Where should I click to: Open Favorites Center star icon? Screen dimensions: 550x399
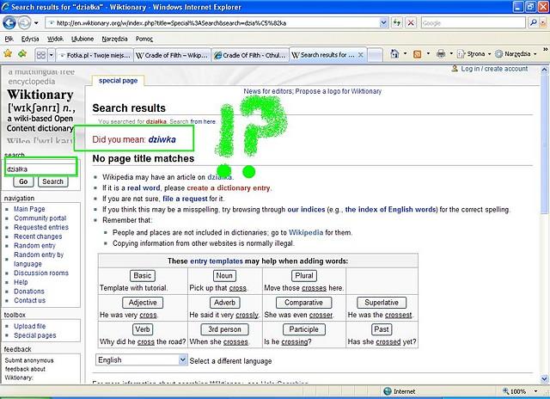pyautogui.click(x=8, y=54)
